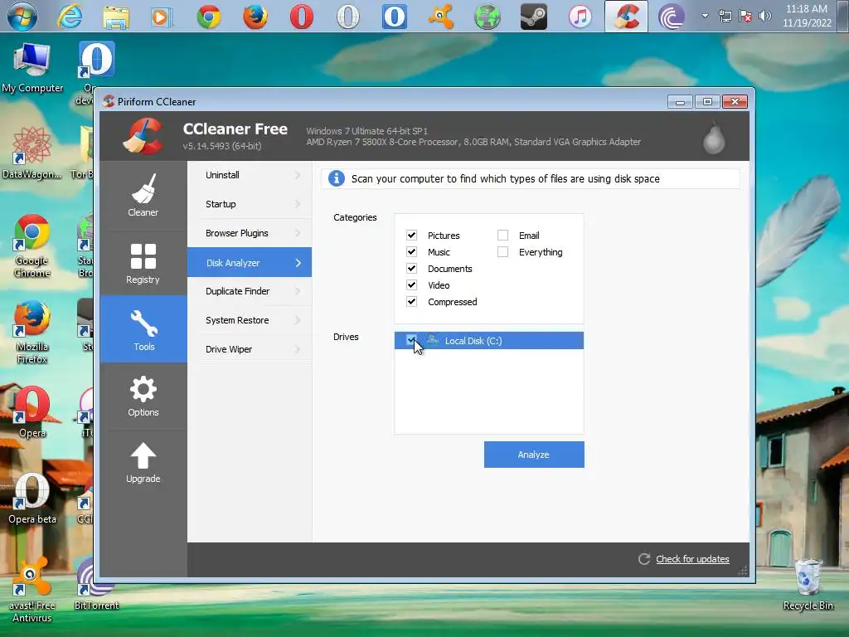This screenshot has width=849, height=637.
Task: Click the chevron on System Restore row
Action: 298,320
